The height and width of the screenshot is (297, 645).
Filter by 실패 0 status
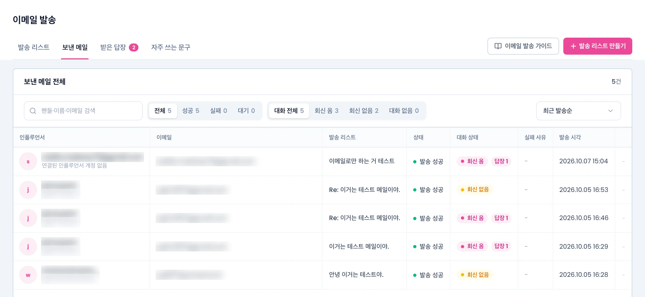(x=219, y=111)
